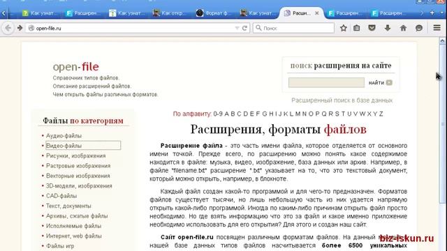Click the page scrollbar up arrow
This screenshot has width=447, height=251.
pos(442,41)
